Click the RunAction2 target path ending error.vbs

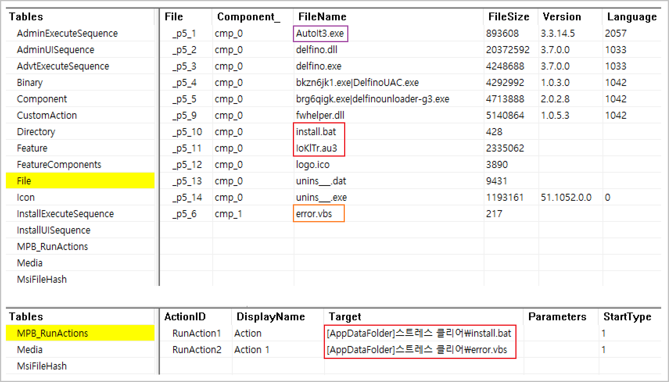tap(417, 350)
